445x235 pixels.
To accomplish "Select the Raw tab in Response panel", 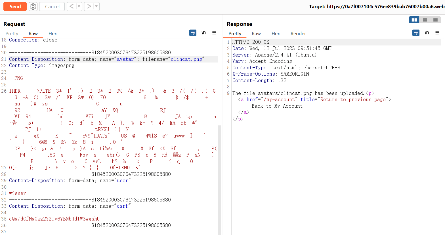I will 256,34.
